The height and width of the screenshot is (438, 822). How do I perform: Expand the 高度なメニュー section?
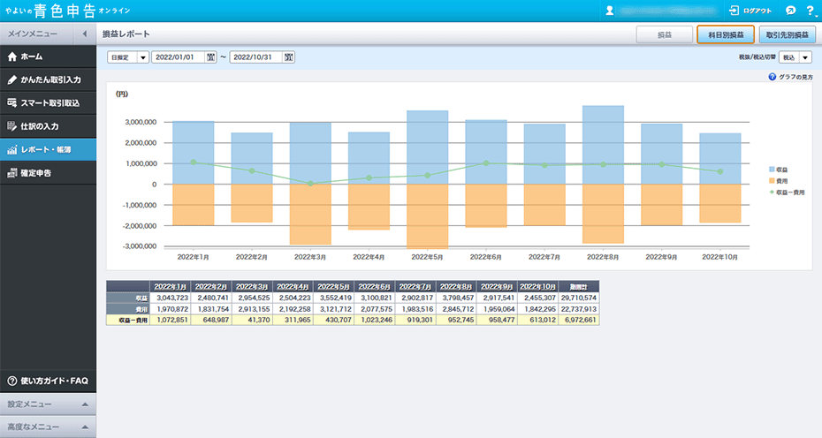pos(85,427)
